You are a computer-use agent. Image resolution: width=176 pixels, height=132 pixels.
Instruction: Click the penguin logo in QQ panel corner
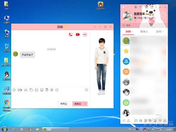coord(123,7)
